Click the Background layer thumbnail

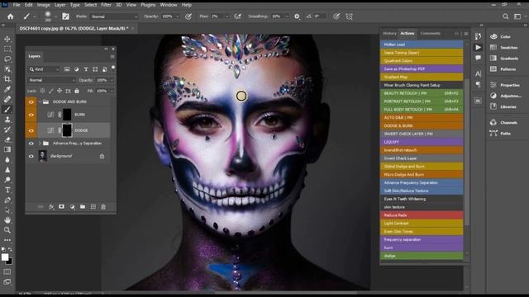coord(43,156)
